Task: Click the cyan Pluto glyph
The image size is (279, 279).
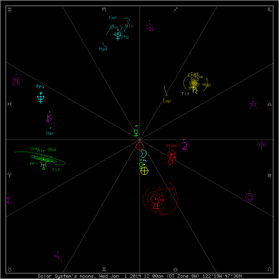Action: pos(118,35)
